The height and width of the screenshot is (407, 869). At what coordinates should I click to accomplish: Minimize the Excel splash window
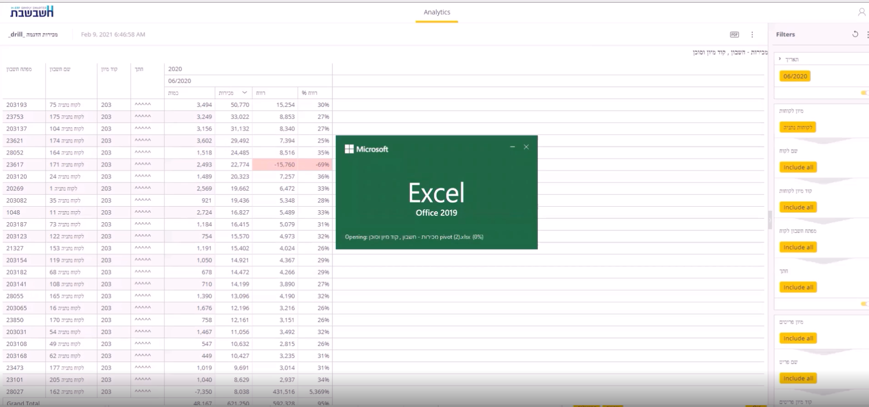pos(512,147)
